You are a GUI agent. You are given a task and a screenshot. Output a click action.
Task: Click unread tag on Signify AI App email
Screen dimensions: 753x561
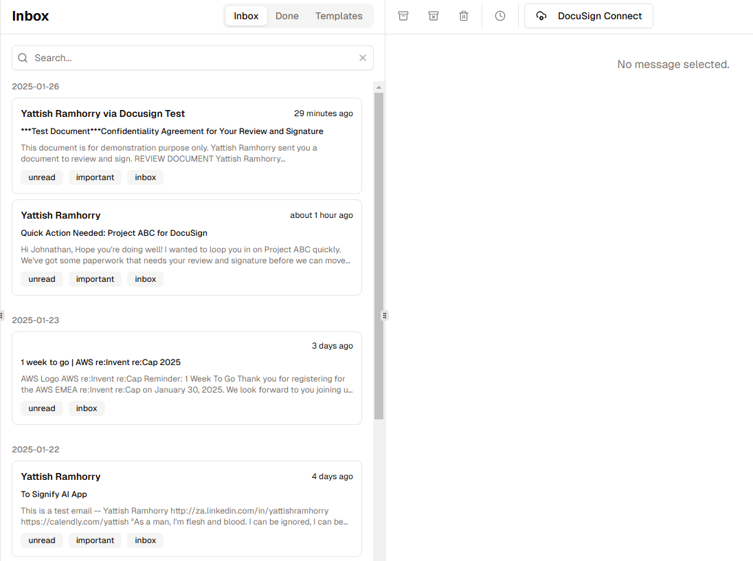pos(42,540)
